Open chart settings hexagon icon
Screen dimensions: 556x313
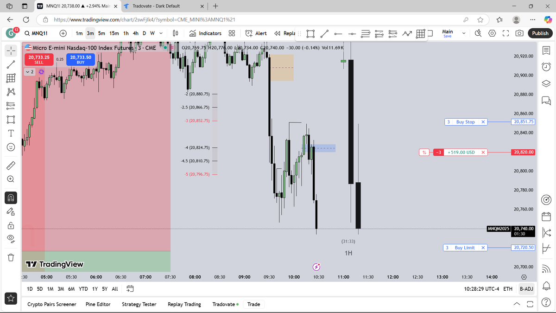tap(492, 33)
